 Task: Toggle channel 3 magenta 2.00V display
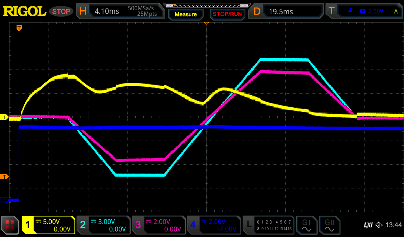[x=158, y=225]
